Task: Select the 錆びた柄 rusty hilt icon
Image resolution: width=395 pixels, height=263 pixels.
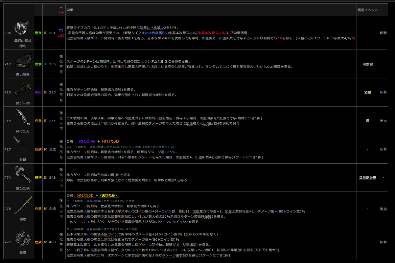Action: (x=23, y=89)
